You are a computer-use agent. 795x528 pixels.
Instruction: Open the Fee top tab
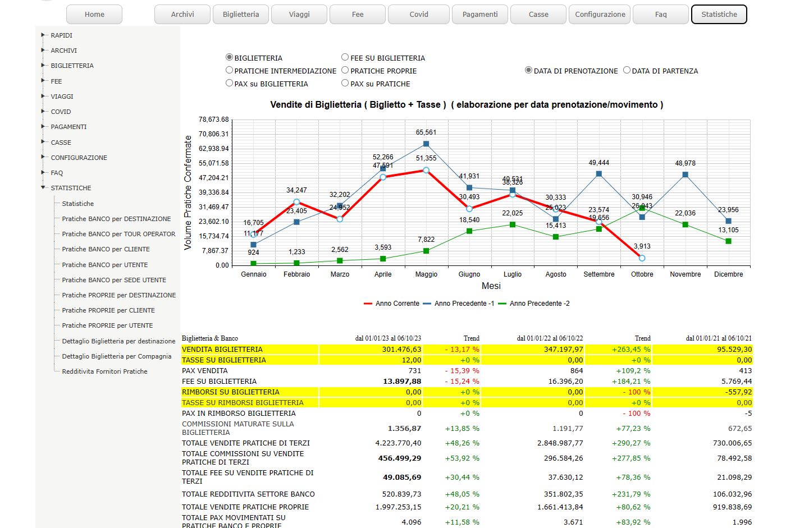358,14
